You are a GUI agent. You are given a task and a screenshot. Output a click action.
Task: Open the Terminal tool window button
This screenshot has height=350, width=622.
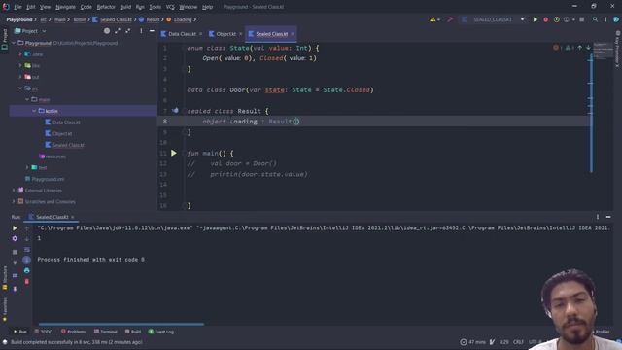click(106, 332)
